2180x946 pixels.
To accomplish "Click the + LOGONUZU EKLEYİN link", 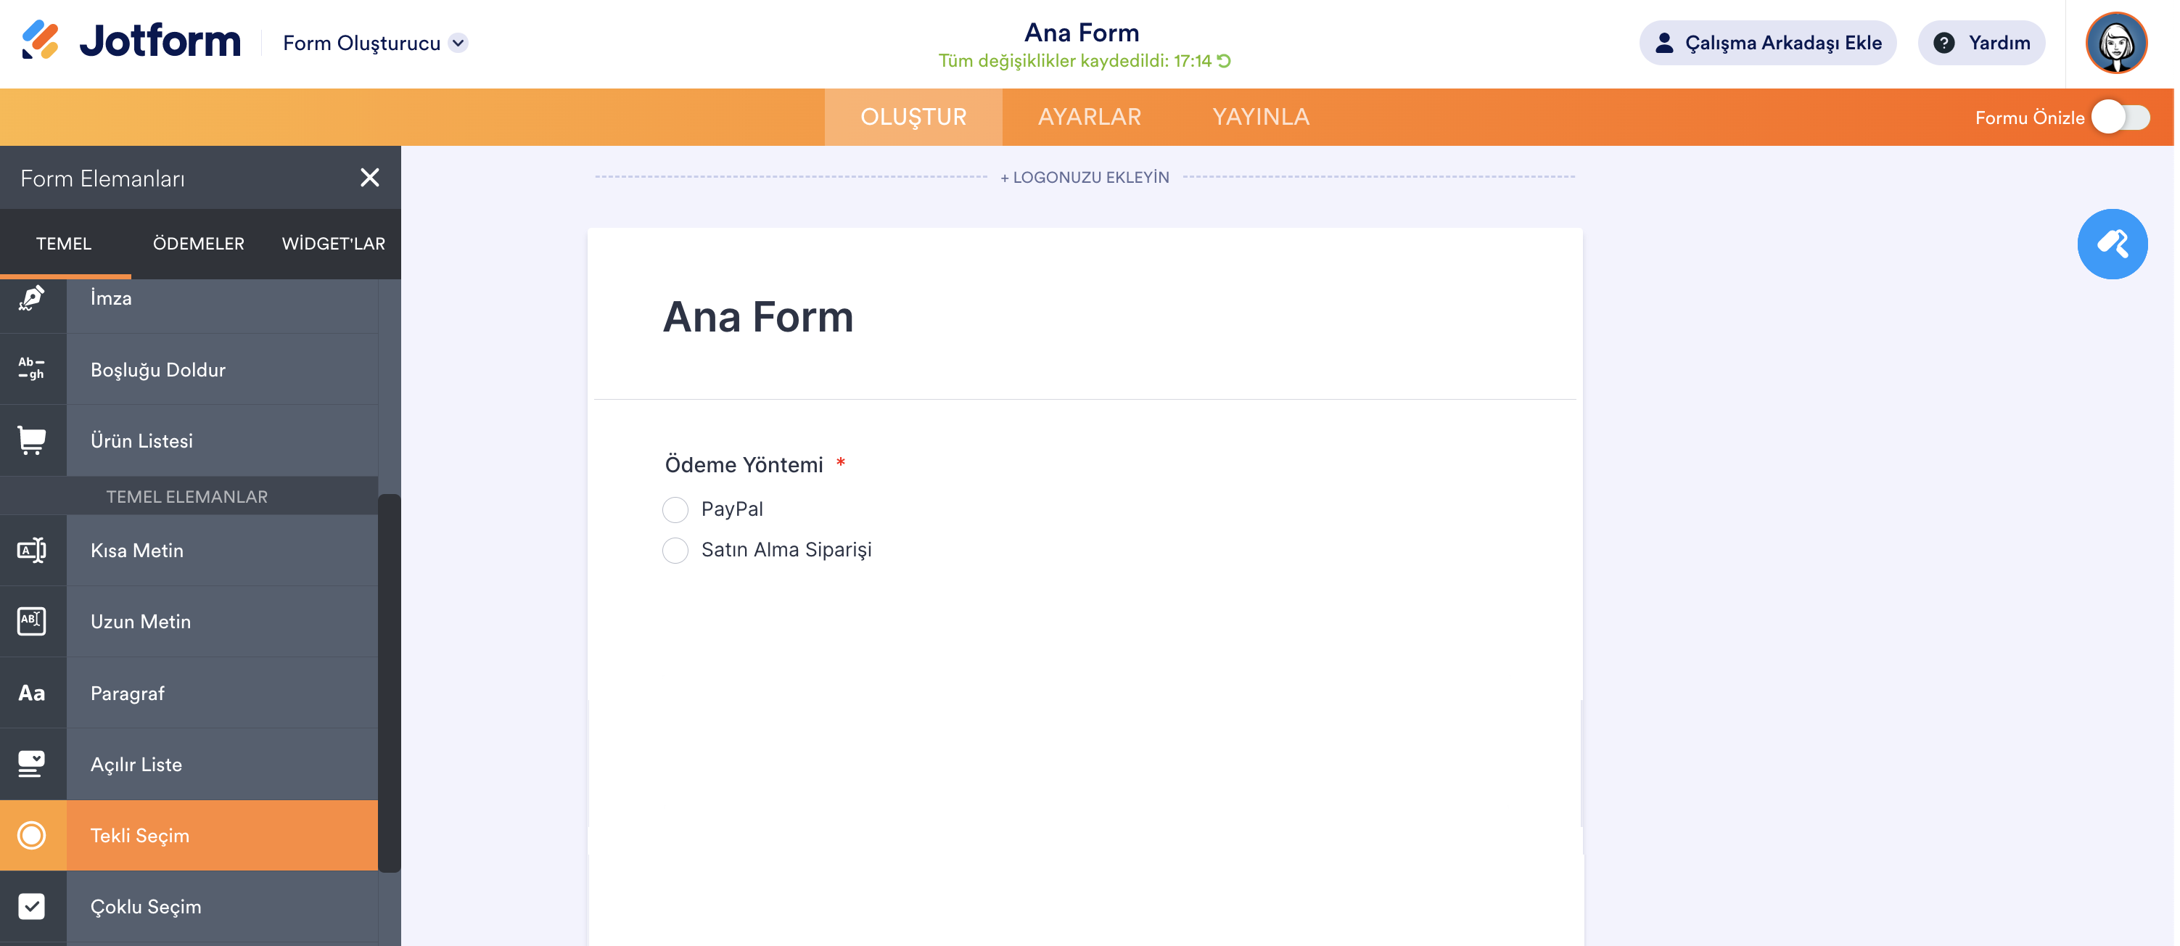I will tap(1084, 178).
